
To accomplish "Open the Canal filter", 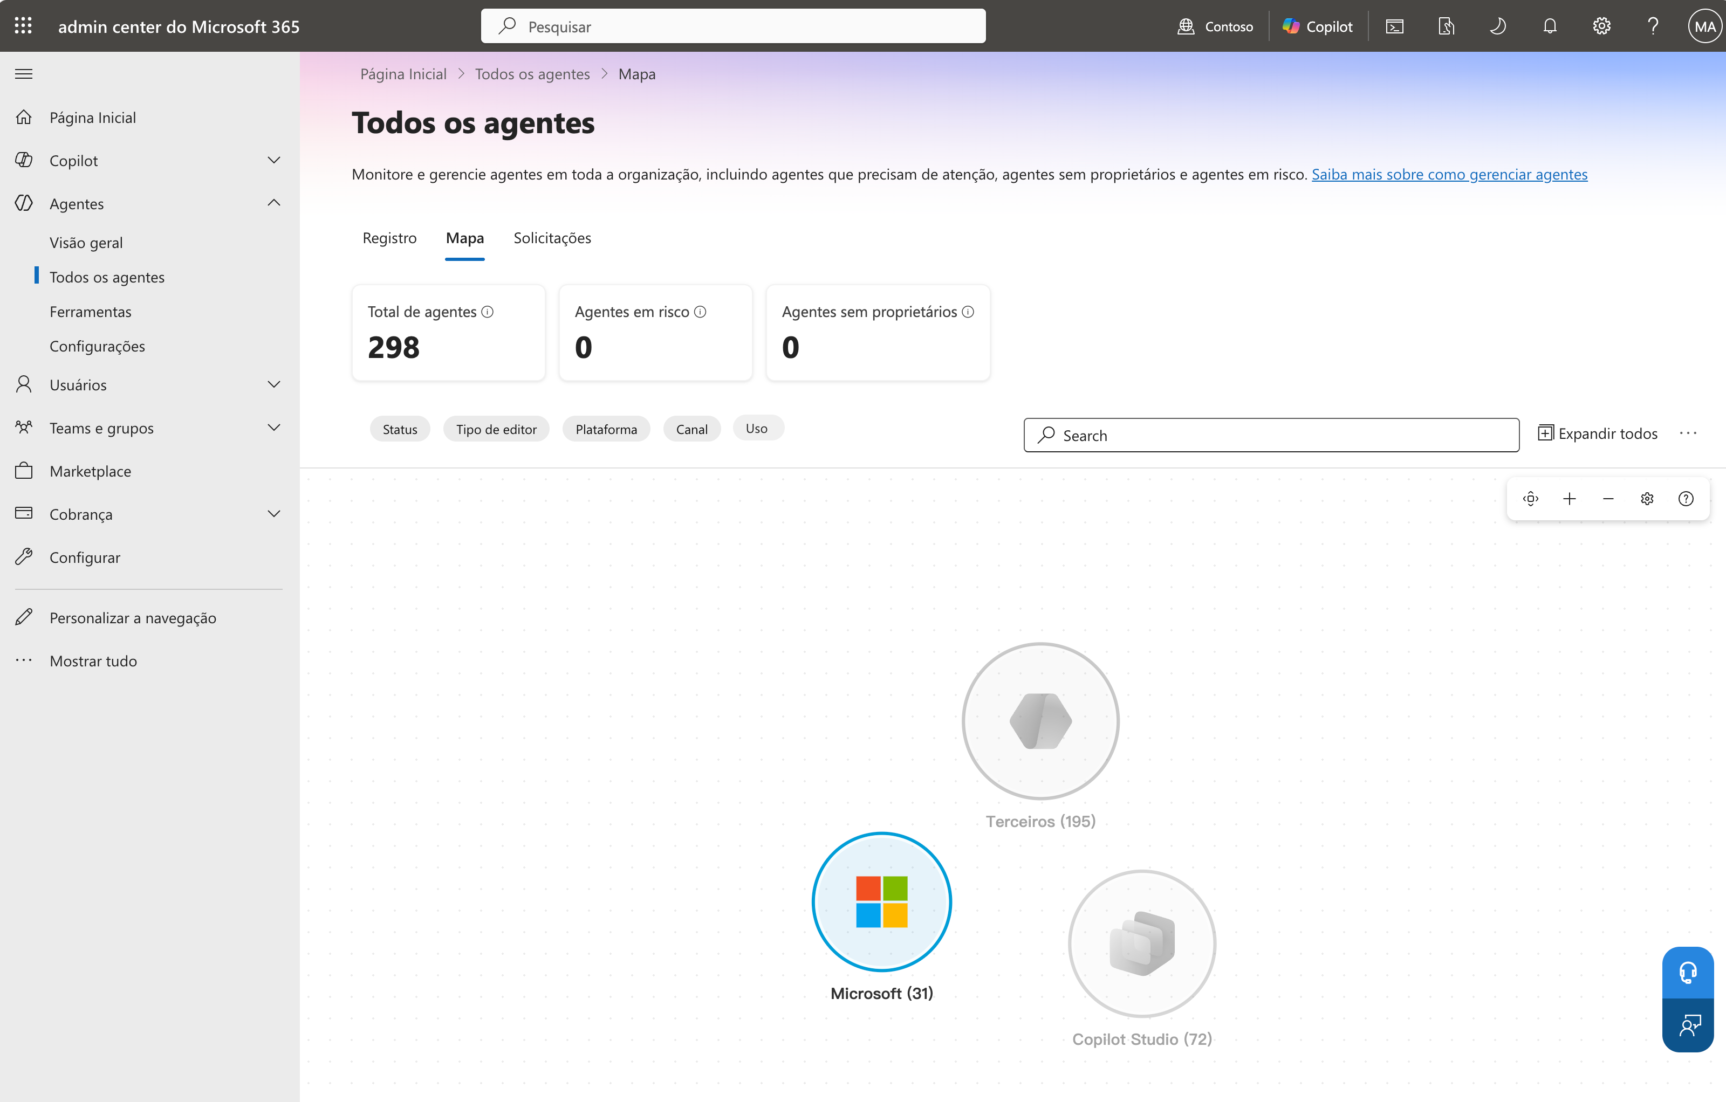I will pos(691,429).
